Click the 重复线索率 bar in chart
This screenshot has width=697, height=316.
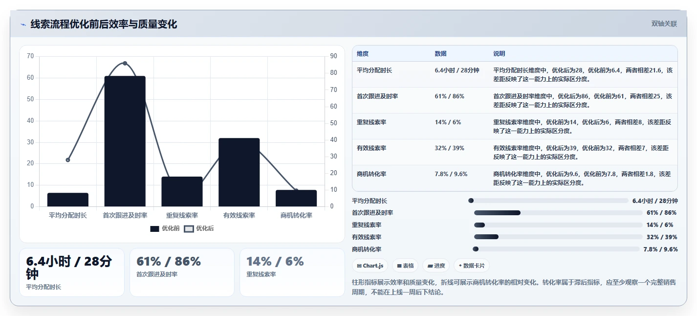point(182,192)
